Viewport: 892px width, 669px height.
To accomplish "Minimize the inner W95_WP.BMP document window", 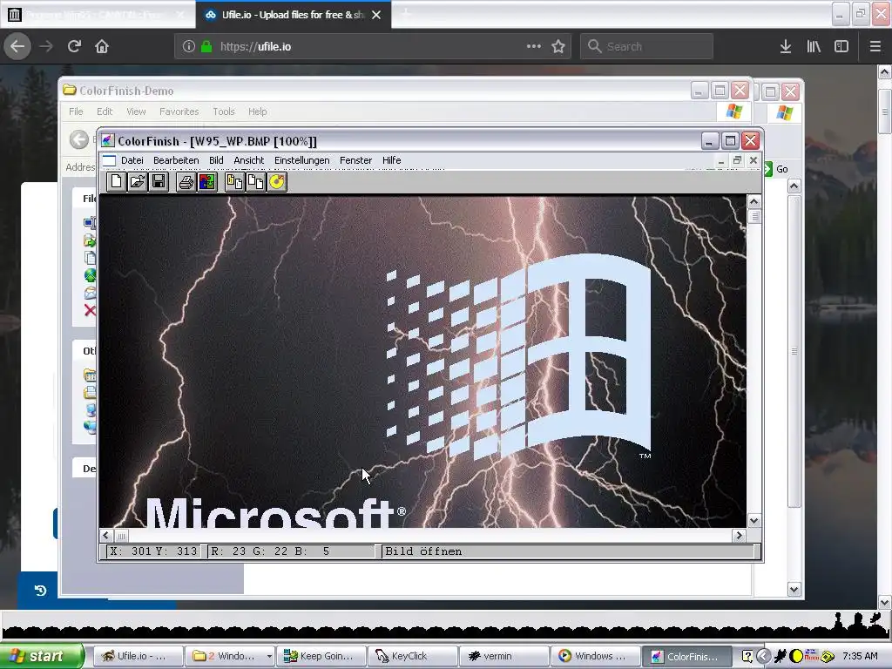I will coord(721,160).
